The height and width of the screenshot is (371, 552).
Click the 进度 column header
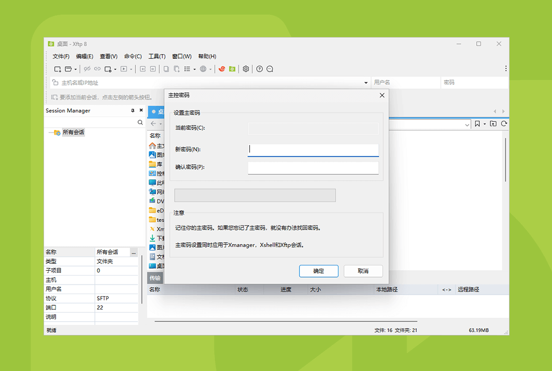pyautogui.click(x=286, y=289)
